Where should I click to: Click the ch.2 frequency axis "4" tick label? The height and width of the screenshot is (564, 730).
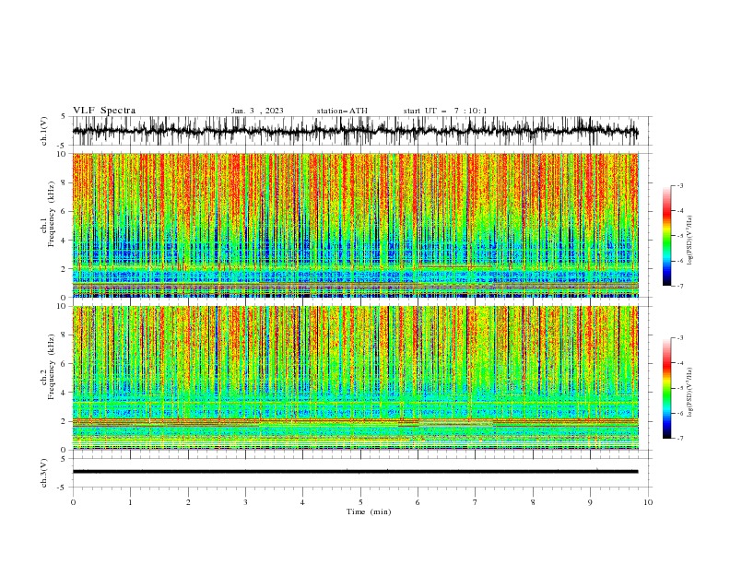(65, 393)
